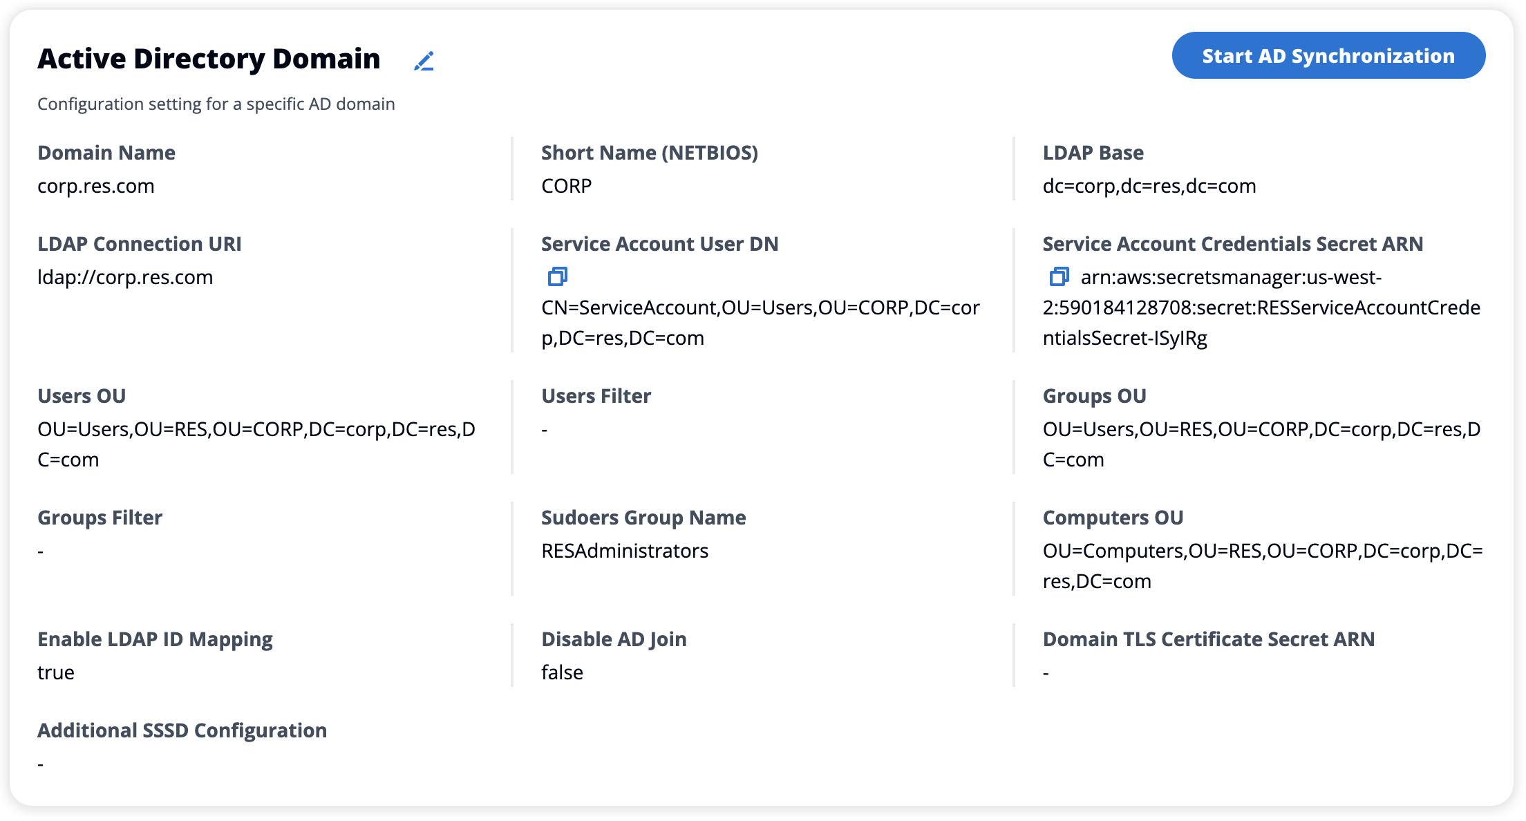Image resolution: width=1526 pixels, height=821 pixels.
Task: Select the Domain Name value corp.res.com
Action: click(96, 185)
